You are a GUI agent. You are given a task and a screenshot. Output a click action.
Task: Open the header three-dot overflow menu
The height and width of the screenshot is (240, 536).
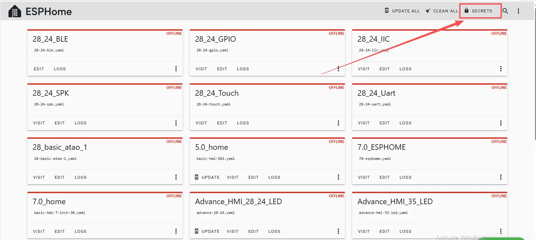pos(518,11)
